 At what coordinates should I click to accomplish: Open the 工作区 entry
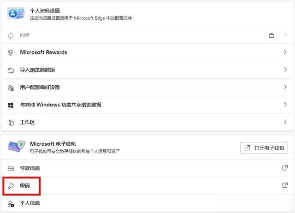point(147,122)
